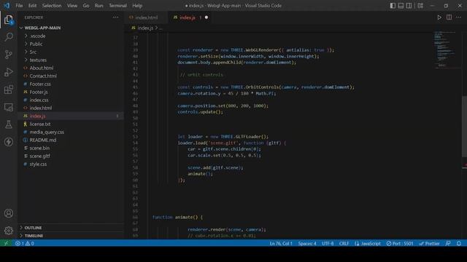Open the Manage gear menu

pos(9,231)
